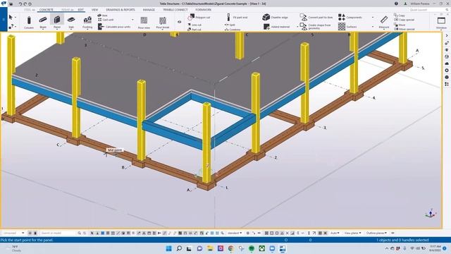Select the Pour break tool

[x=163, y=23]
